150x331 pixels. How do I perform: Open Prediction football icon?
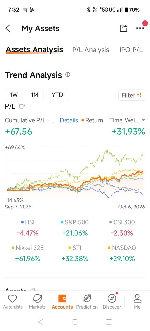click(87, 299)
